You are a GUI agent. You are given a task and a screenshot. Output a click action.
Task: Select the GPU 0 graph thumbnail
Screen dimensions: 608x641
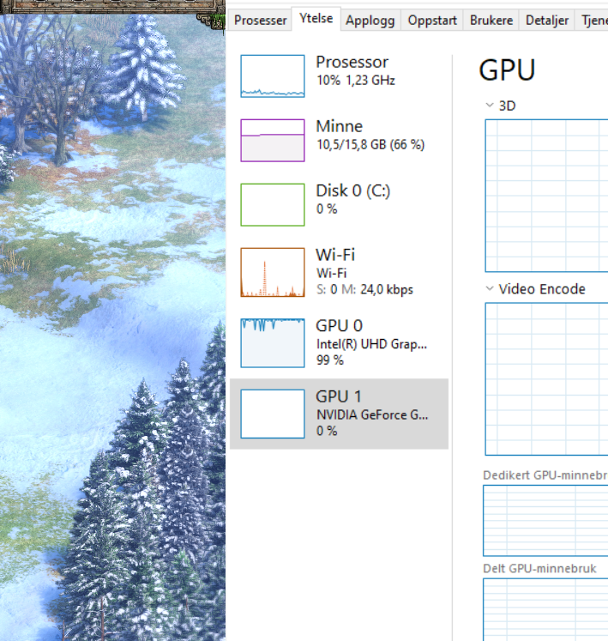coord(273,343)
